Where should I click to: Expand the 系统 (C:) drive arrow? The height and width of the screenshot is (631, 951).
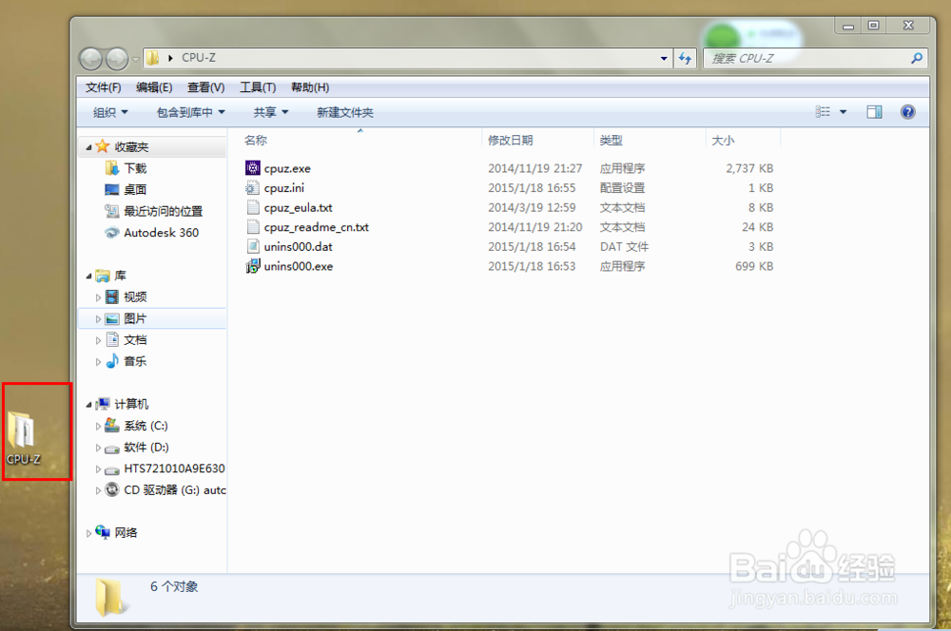tap(98, 426)
